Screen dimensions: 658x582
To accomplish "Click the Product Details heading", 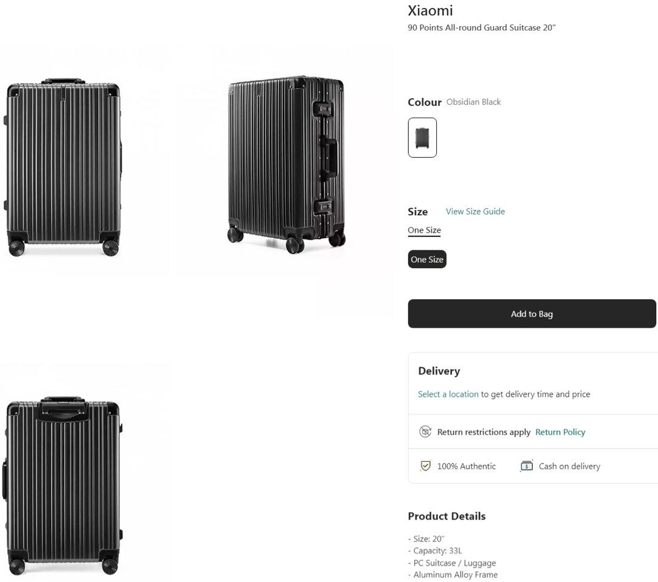I will coord(447,516).
